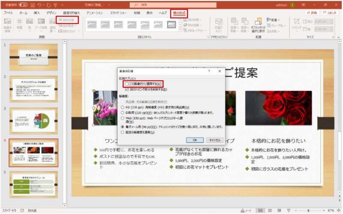The height and width of the screenshot is (214, 343).
Task: Select the 印刷用 (220 ppi) resolution option
Action: [123, 113]
